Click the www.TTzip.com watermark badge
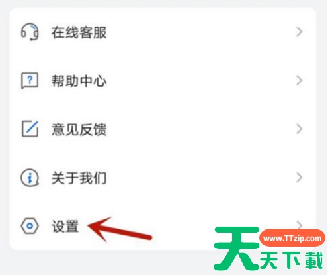328x275 pixels. [292, 238]
